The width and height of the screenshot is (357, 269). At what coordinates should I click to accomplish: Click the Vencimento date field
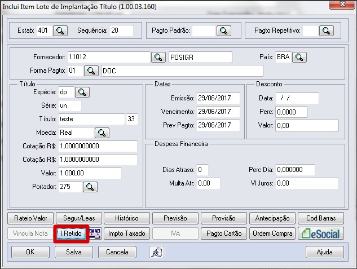tap(218, 112)
